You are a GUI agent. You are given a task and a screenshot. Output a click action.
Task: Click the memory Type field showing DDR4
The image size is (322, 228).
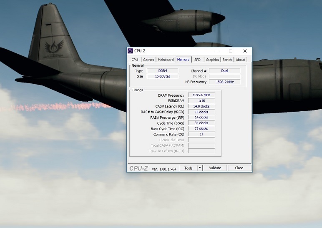163,71
